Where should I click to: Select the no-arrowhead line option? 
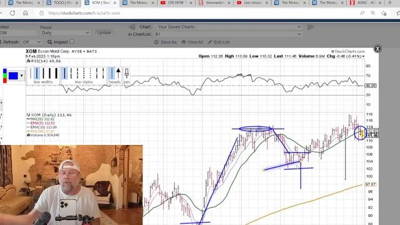click(112, 73)
